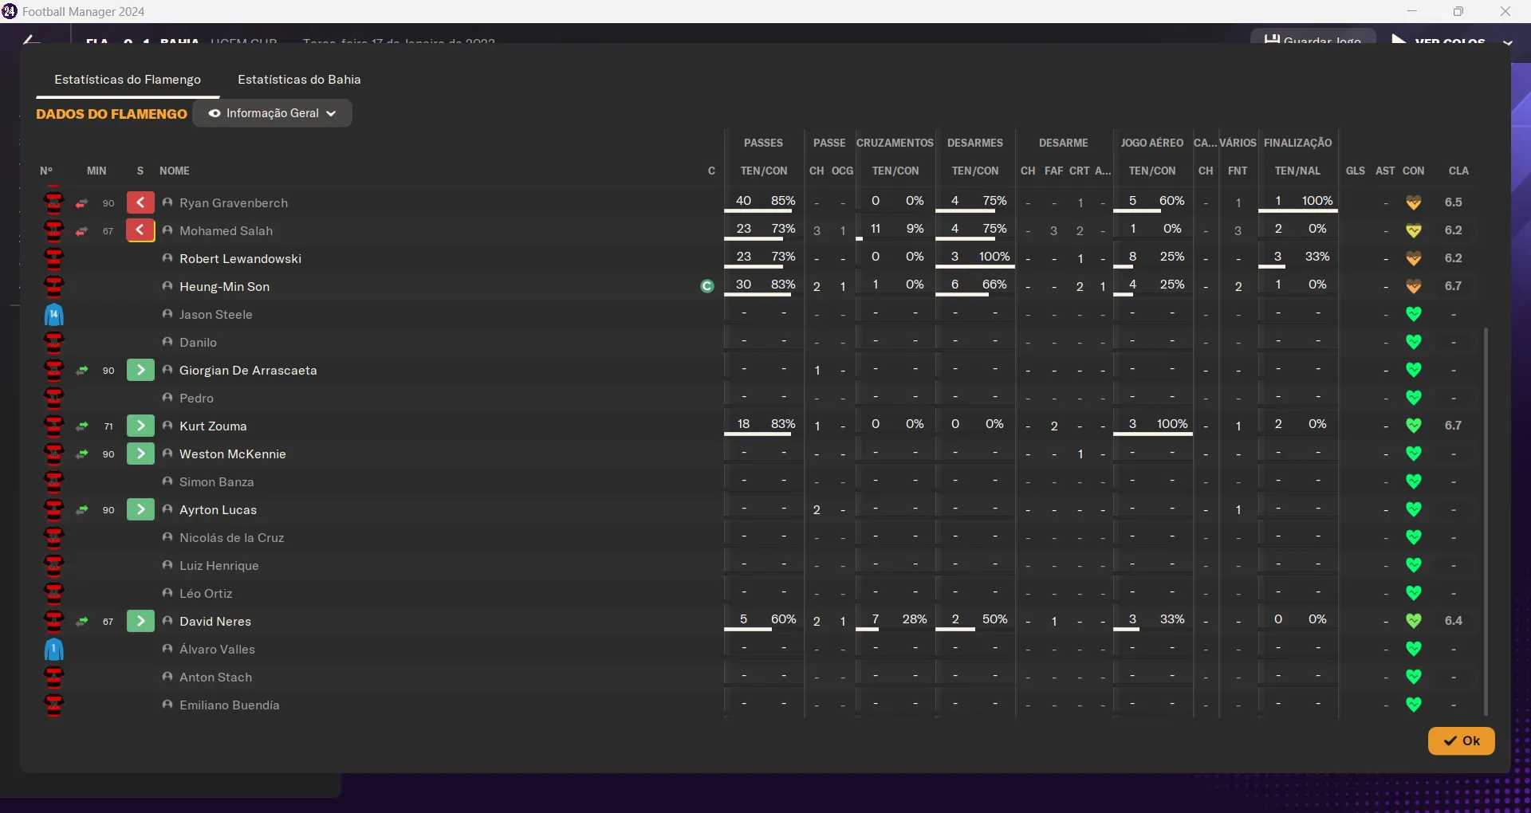The width and height of the screenshot is (1531, 813).
Task: Open Nicolás de la Cruz's player profile
Action: [231, 538]
